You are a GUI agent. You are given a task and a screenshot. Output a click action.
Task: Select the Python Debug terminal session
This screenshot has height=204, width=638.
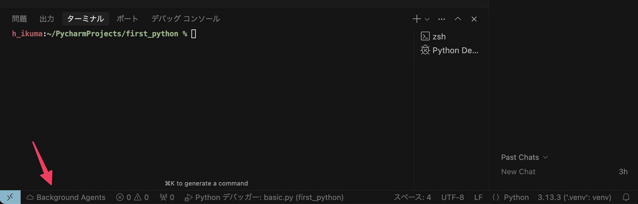[450, 50]
